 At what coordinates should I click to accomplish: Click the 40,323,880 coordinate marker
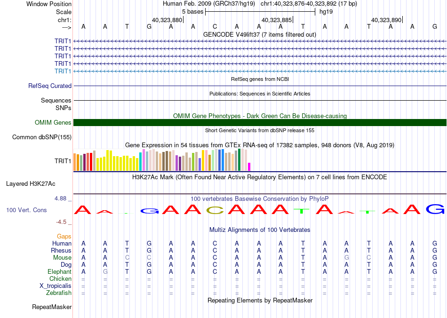coord(167,20)
